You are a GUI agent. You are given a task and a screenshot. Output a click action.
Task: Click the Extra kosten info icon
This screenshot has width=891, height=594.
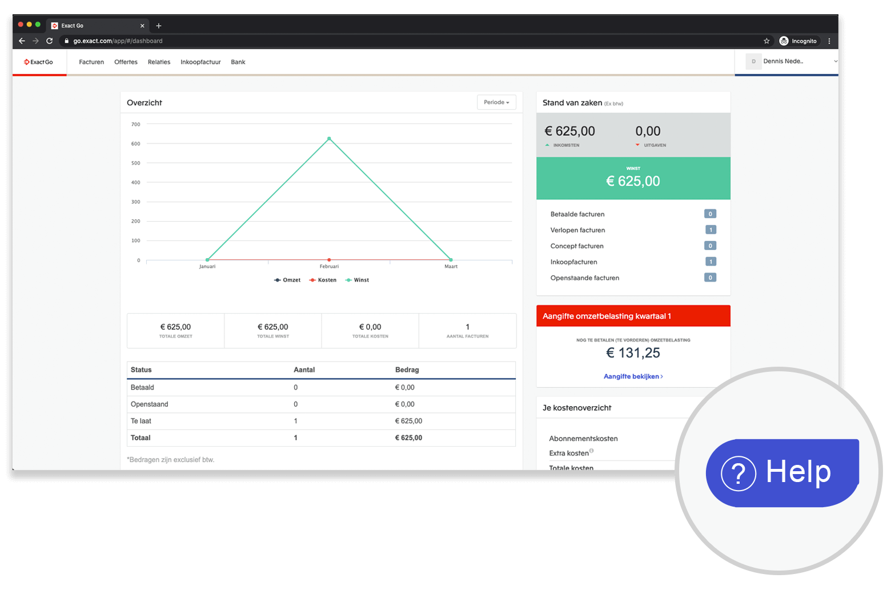[x=592, y=451]
